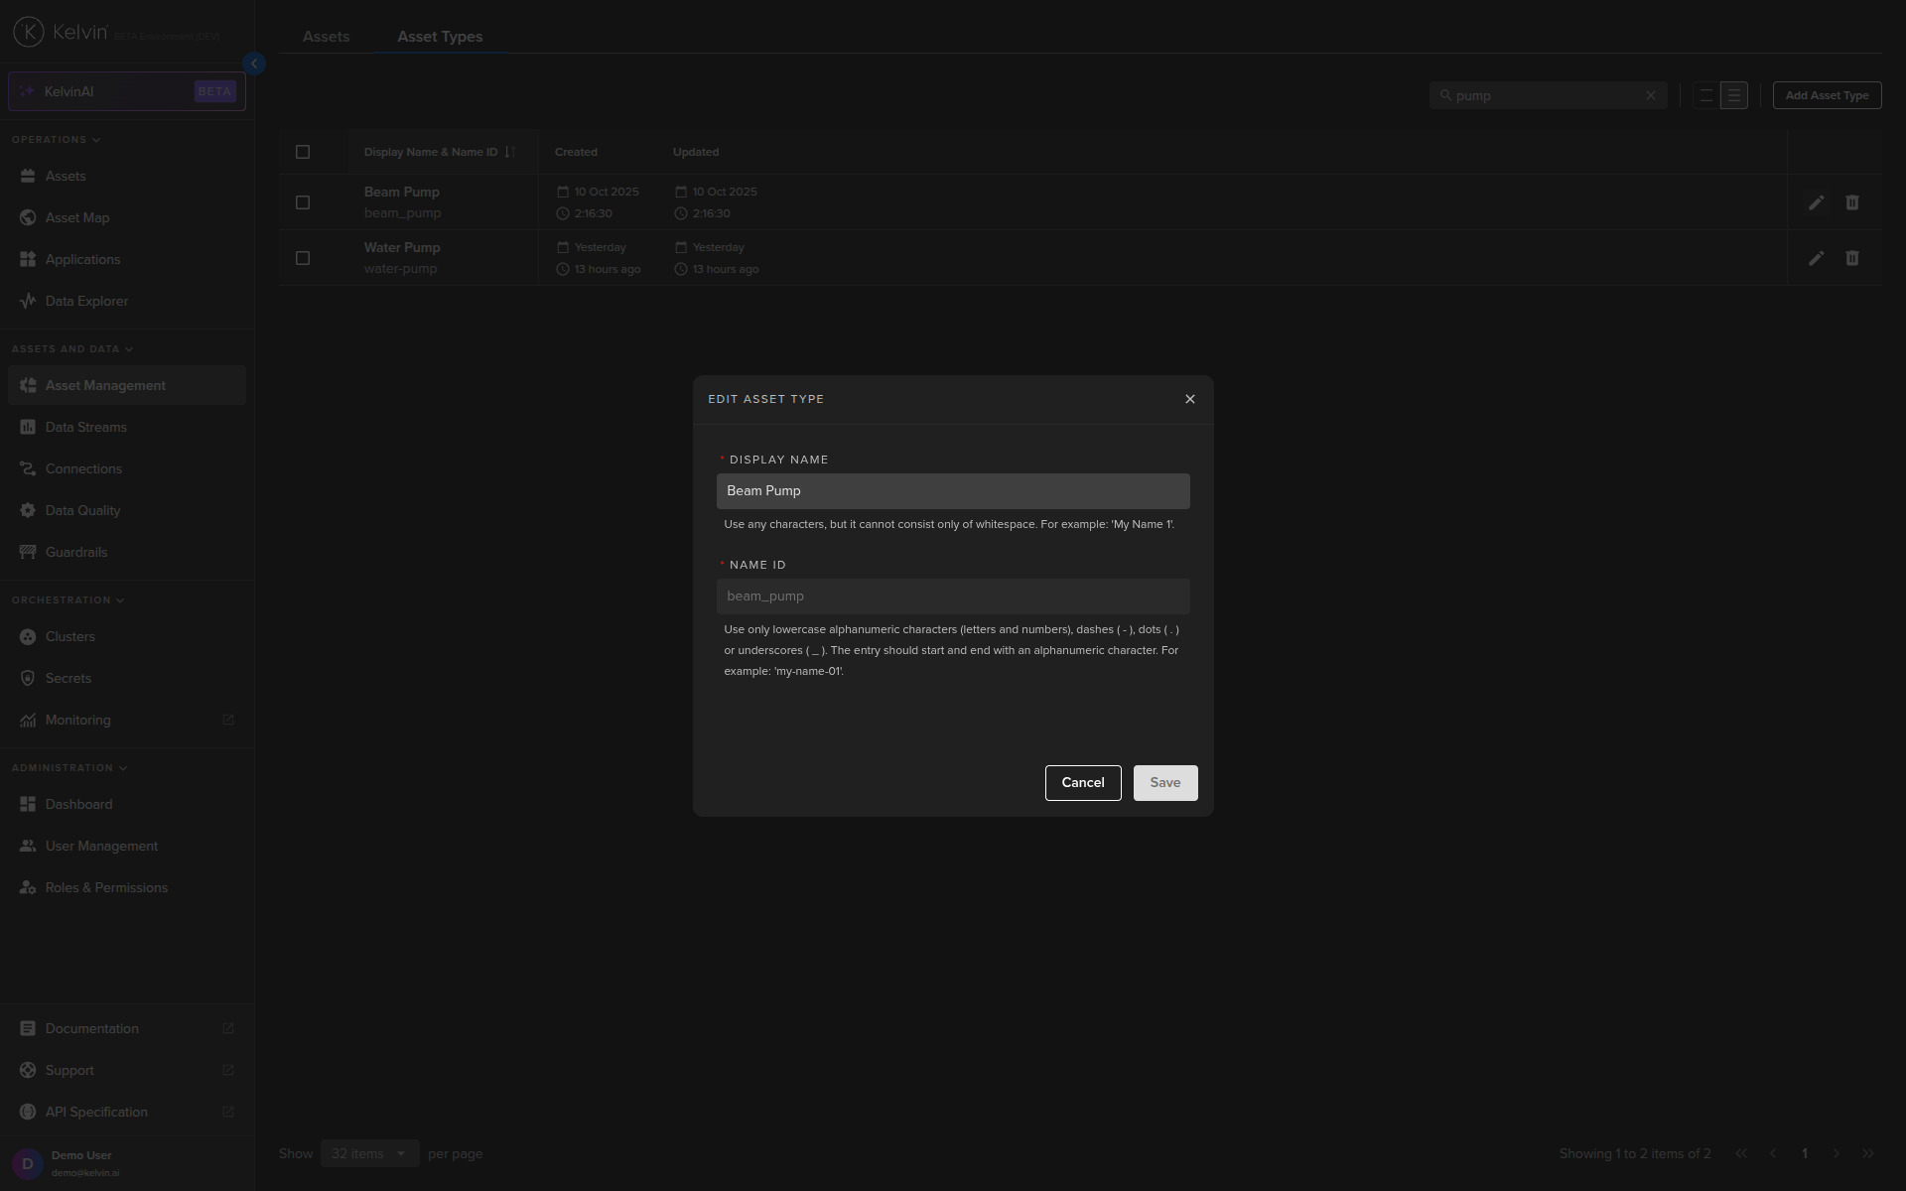The width and height of the screenshot is (1906, 1191).
Task: Close the Edit Asset Type dialog
Action: coord(1189,399)
